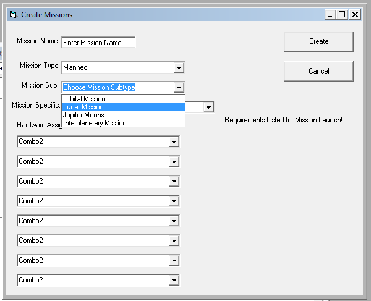
Task: Open the first Combo2 hardware dropdown
Action: pos(173,142)
